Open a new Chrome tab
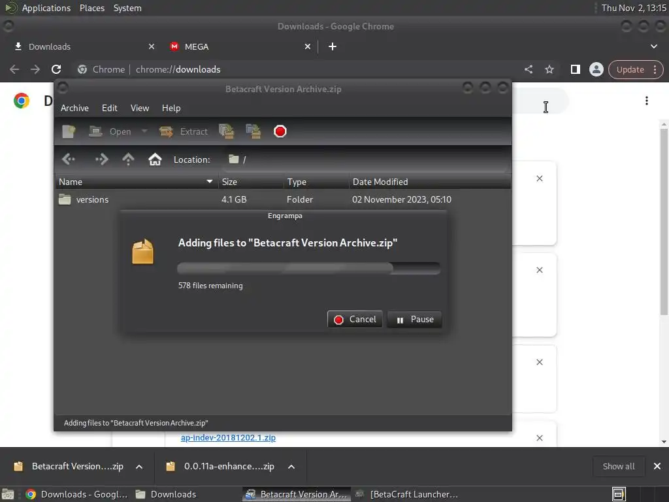Screen dimensions: 669x502 [333, 46]
